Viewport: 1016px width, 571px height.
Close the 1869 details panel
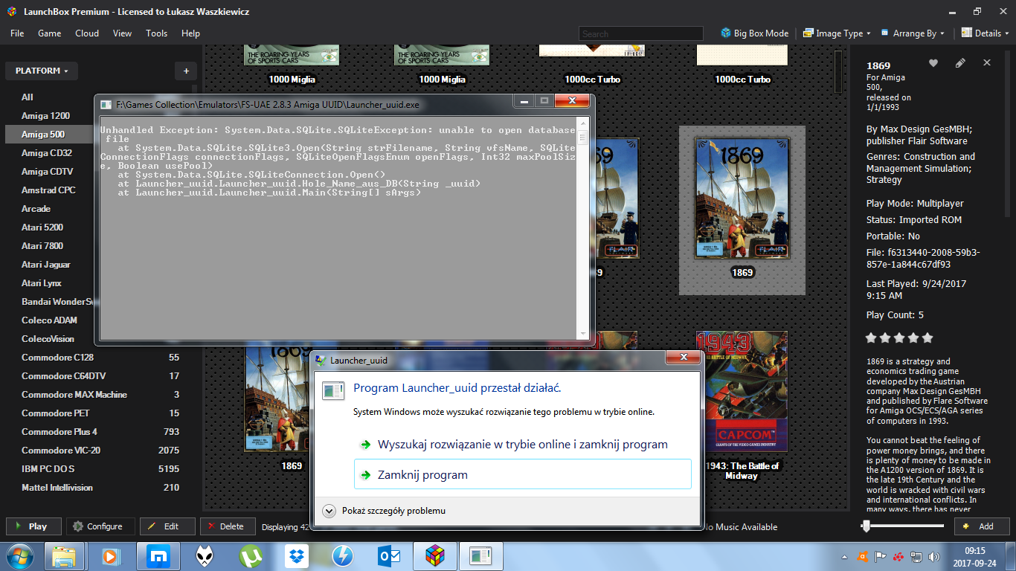tap(987, 63)
